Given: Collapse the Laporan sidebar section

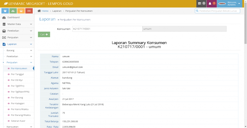Looking at the screenshot, I should point(17,44).
